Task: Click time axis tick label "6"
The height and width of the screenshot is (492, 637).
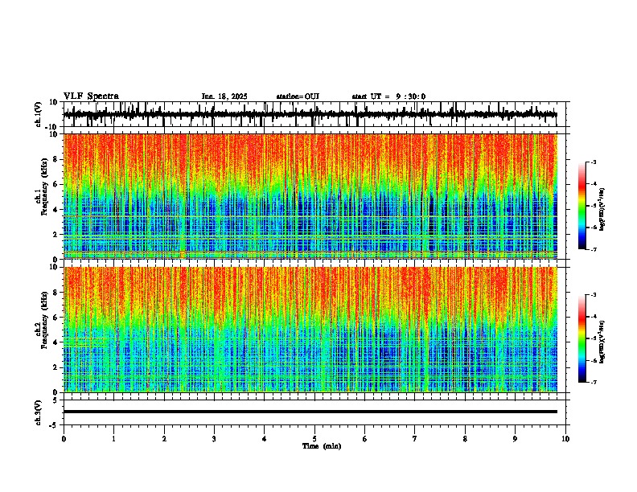Action: click(x=365, y=439)
